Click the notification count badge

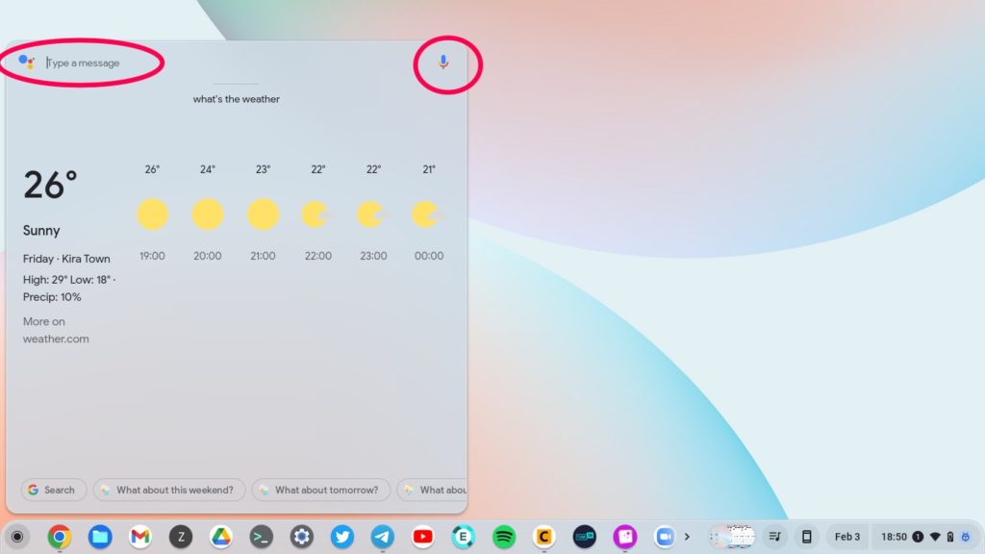coord(918,537)
